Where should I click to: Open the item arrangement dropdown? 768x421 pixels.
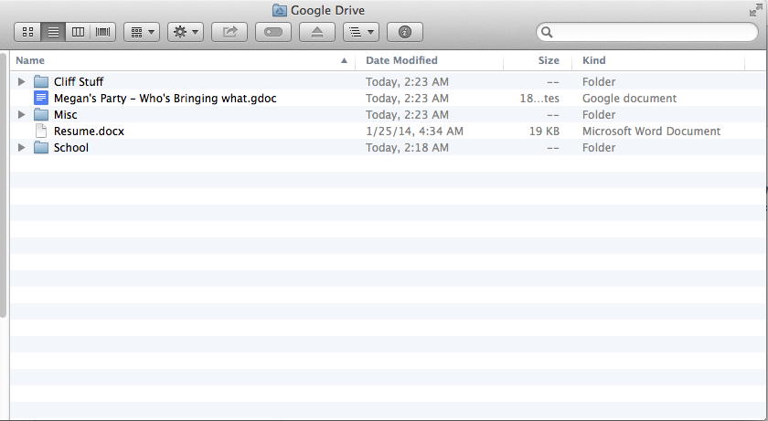(142, 32)
